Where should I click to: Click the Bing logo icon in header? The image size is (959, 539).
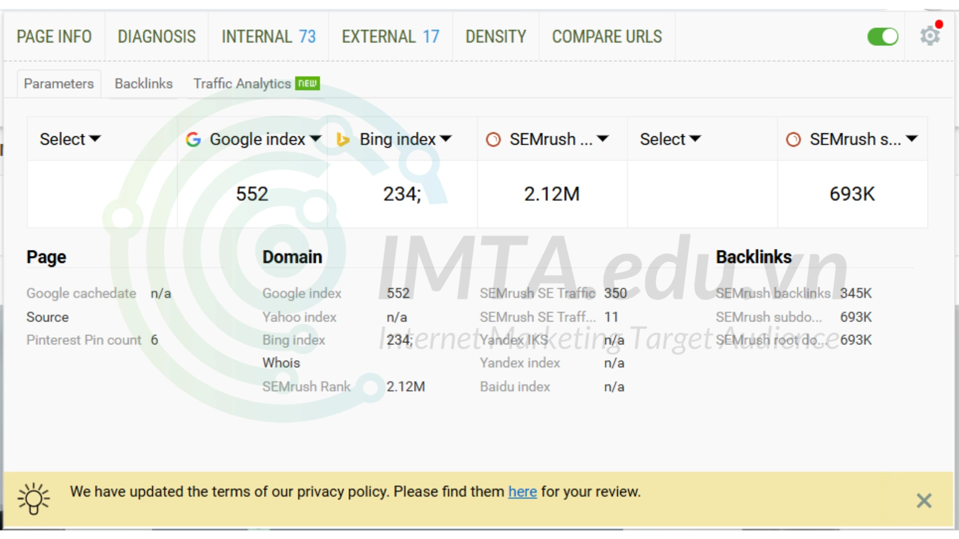click(x=343, y=139)
